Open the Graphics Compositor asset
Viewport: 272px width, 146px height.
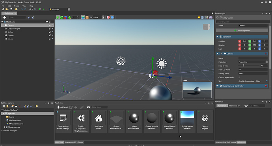tap(81, 121)
